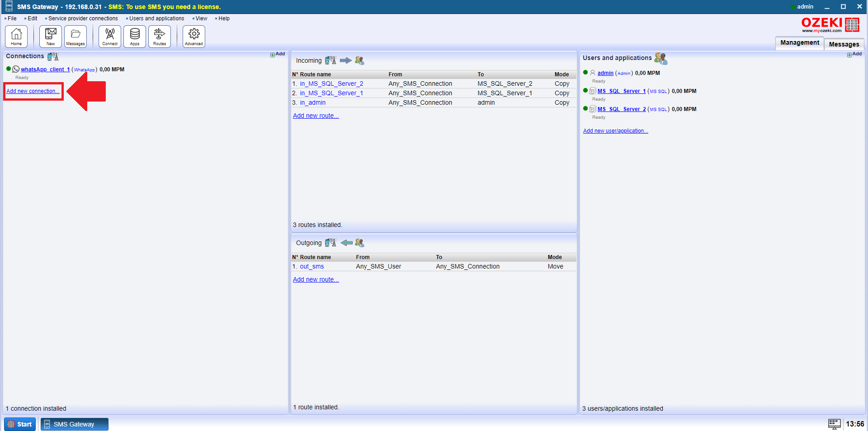Screen dimensions: 868x431
Task: Click MS_SQL_Server_2 To cell in Incoming table
Action: tap(505, 83)
